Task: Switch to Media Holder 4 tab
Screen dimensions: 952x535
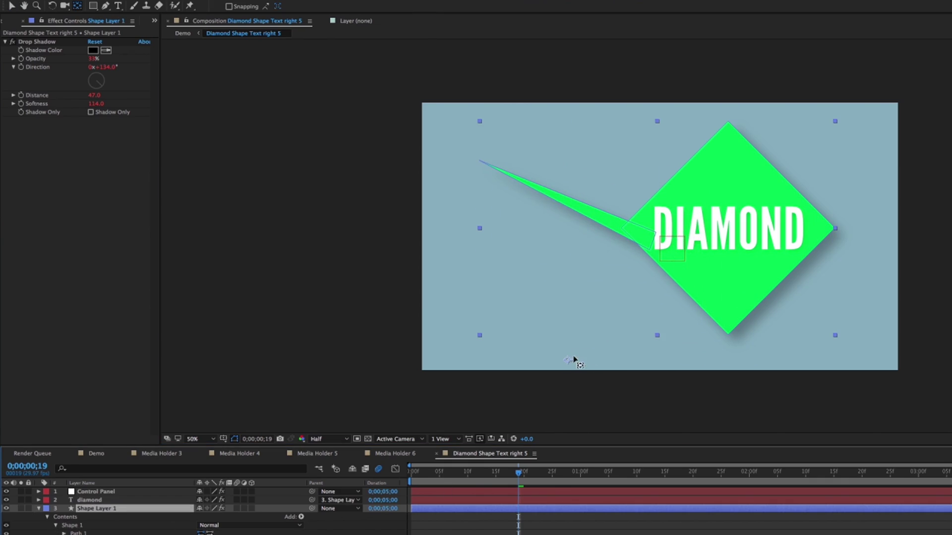Action: (239, 453)
